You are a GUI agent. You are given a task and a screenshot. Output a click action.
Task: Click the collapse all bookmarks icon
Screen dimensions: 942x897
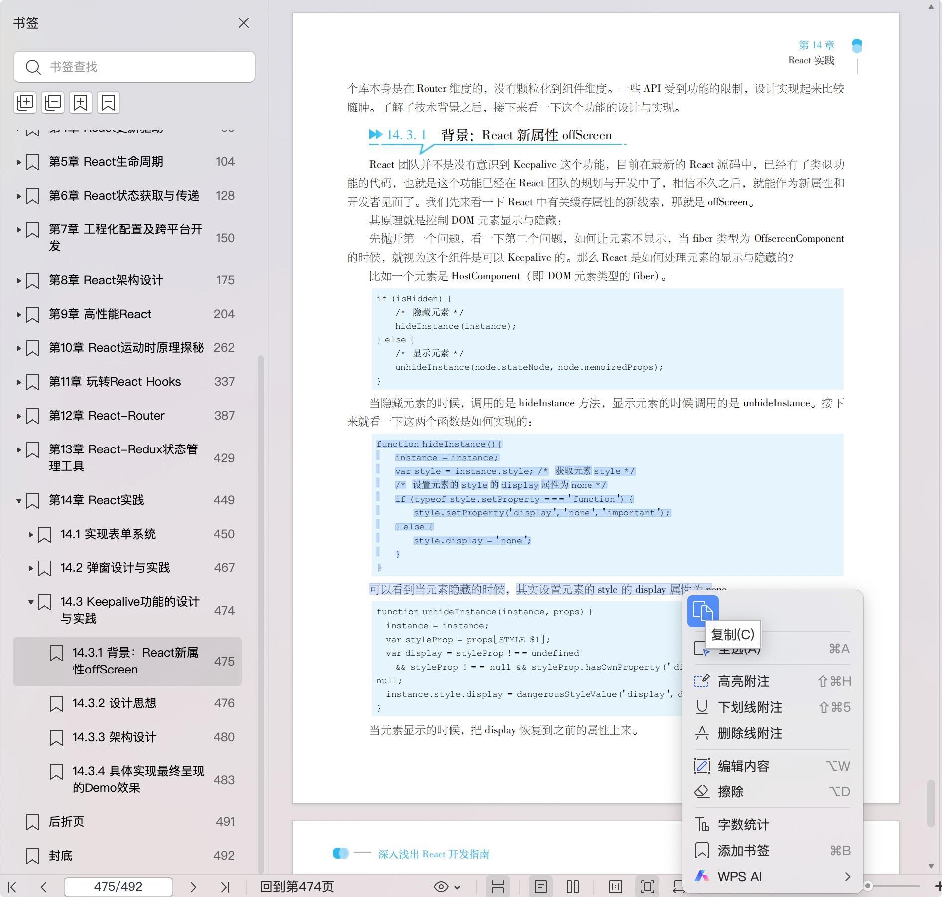(x=53, y=103)
